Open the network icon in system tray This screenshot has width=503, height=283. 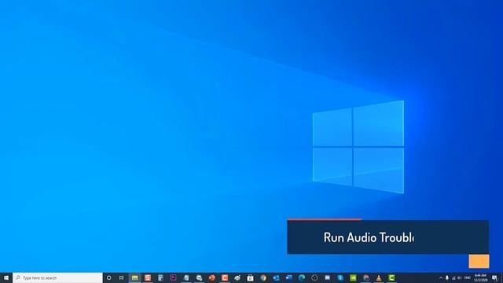tap(453, 277)
